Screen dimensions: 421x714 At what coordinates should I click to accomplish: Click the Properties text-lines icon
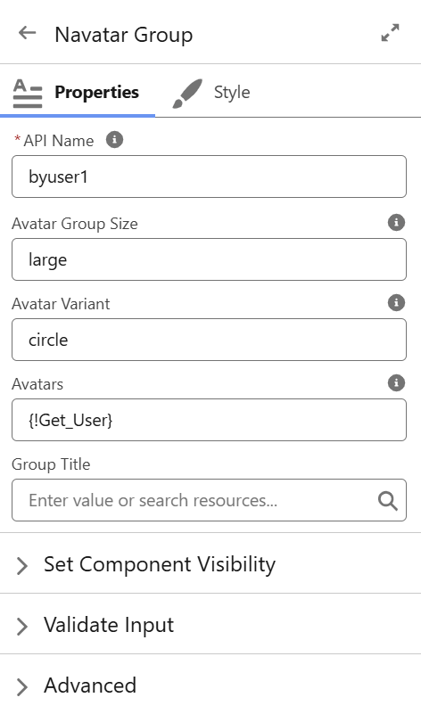pos(28,94)
